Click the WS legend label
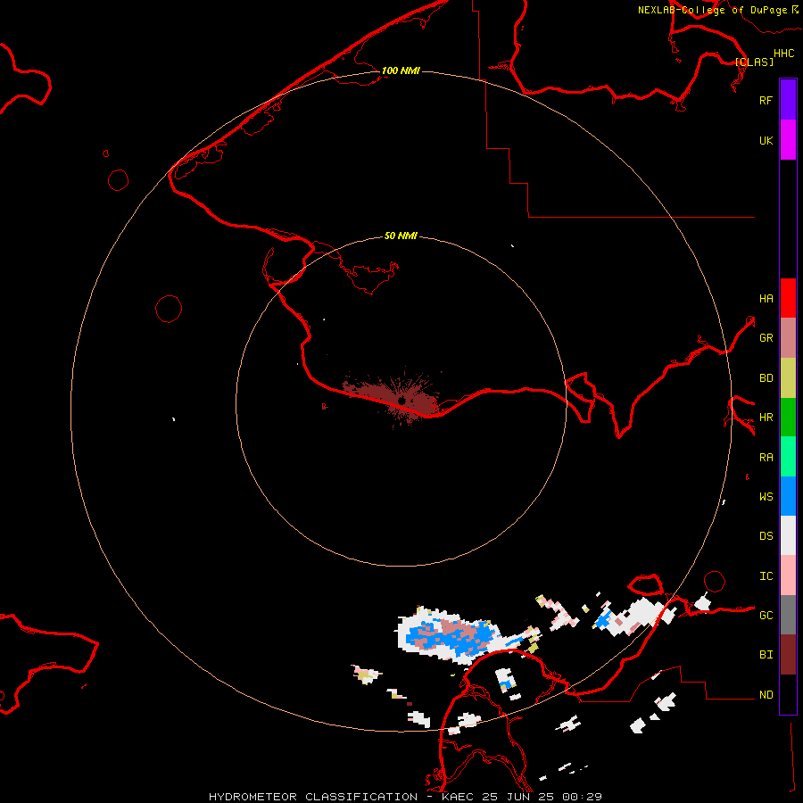803x803 pixels. click(x=766, y=496)
